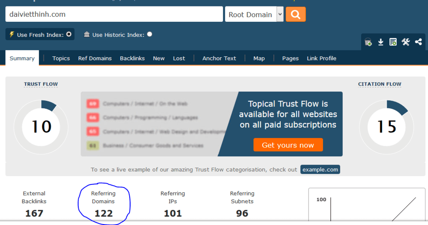This screenshot has height=225, width=428.
Task: Switch to the Summary tab
Action: pyautogui.click(x=22, y=58)
